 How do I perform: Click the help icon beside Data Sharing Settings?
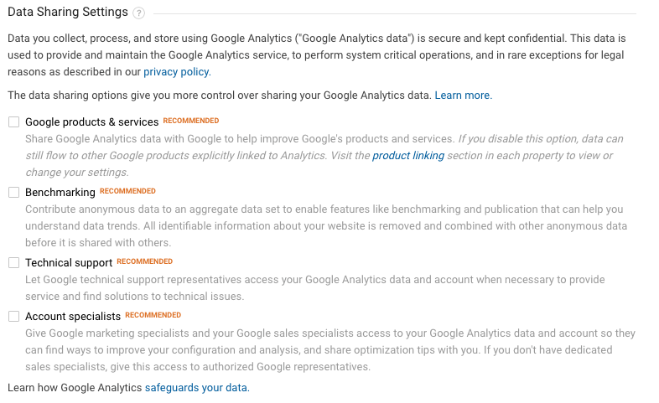[x=138, y=13]
